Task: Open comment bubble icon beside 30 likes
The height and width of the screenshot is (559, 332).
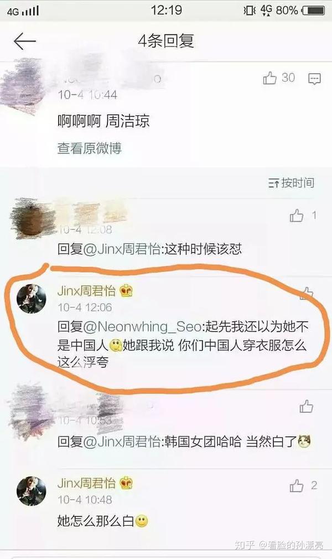Action: click(x=314, y=79)
